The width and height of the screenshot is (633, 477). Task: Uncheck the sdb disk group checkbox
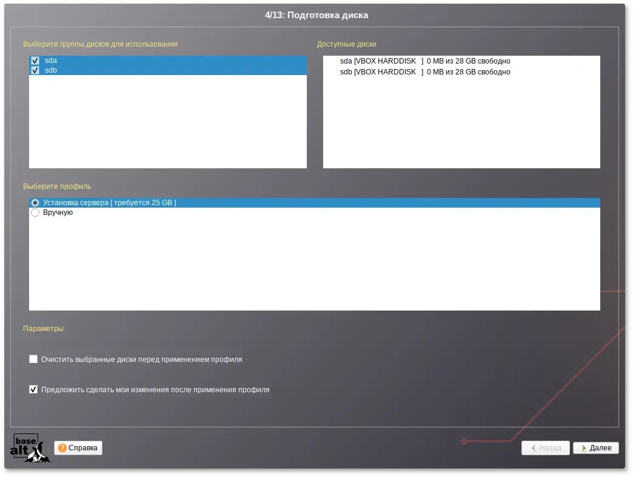[x=35, y=70]
